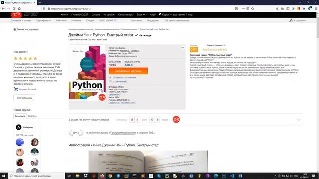Open the Канцтовары menu item
The height and width of the screenshot is (179, 319).
(x=125, y=14)
